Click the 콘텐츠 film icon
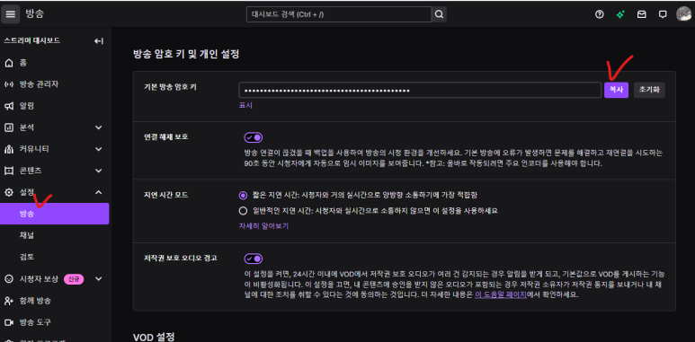Screen dimensions: 695x342 click(8, 171)
